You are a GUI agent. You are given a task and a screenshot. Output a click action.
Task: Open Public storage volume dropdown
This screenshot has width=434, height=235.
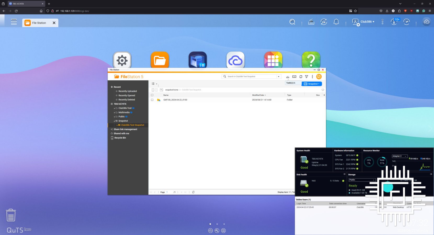point(362,180)
